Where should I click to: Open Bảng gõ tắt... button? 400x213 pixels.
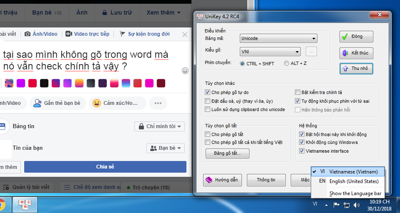click(x=227, y=153)
